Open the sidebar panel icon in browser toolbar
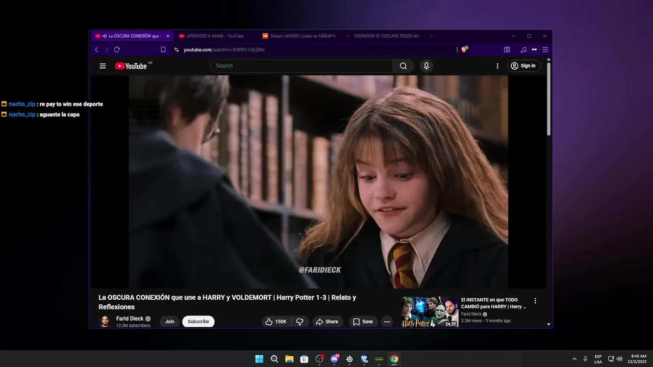653x367 pixels. click(507, 49)
